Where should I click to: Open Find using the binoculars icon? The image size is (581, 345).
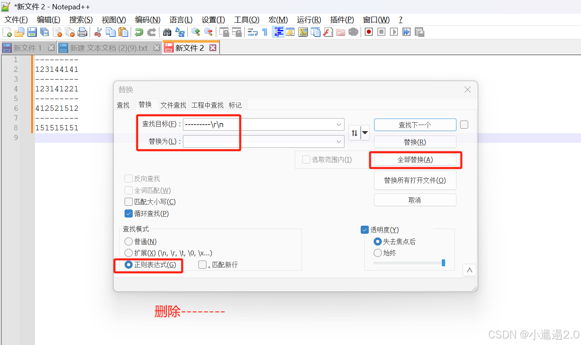click(x=167, y=32)
